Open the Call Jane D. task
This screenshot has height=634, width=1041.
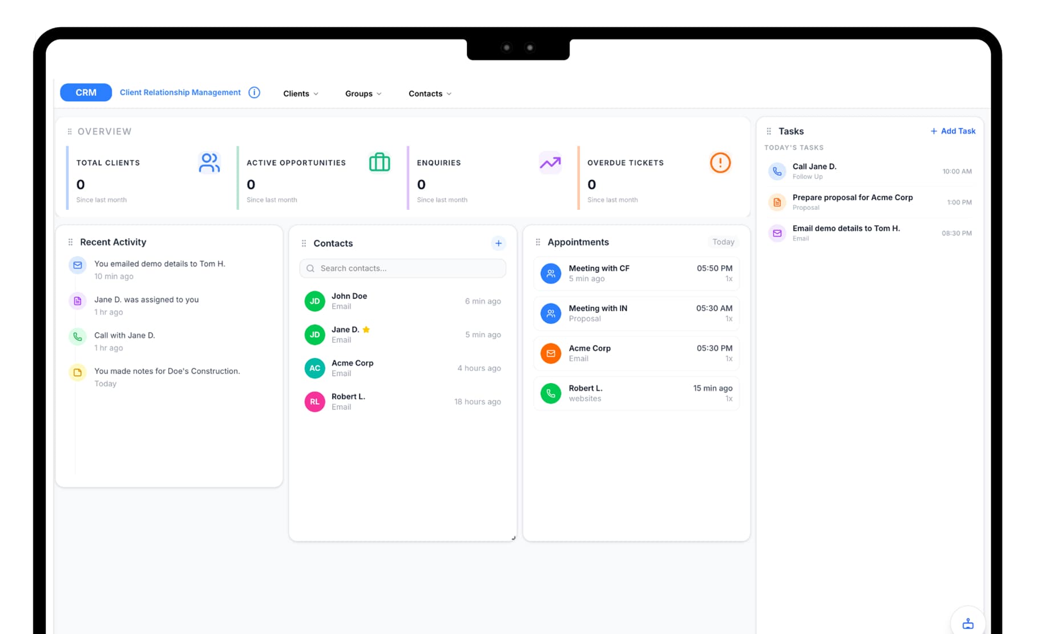[x=870, y=171]
